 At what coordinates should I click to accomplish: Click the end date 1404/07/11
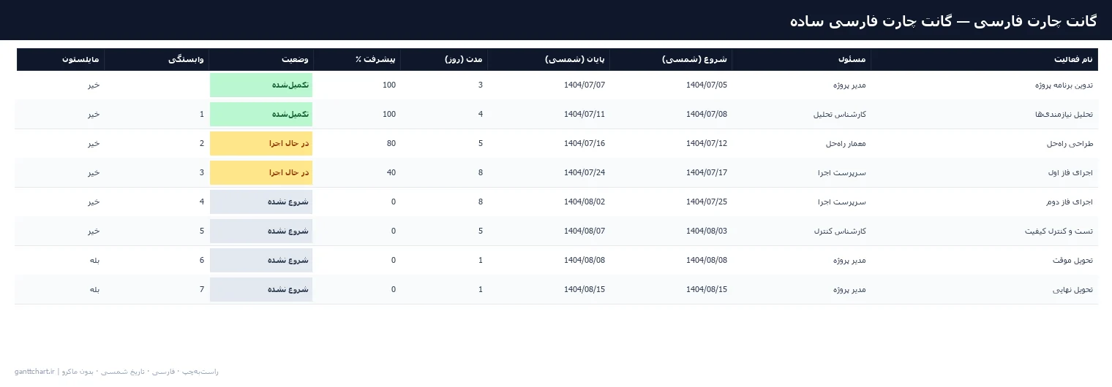point(585,115)
